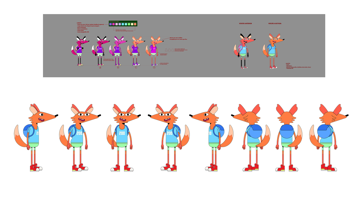Select the cyan swatch in the color bar
The image size is (362, 207).
pos(123,24)
